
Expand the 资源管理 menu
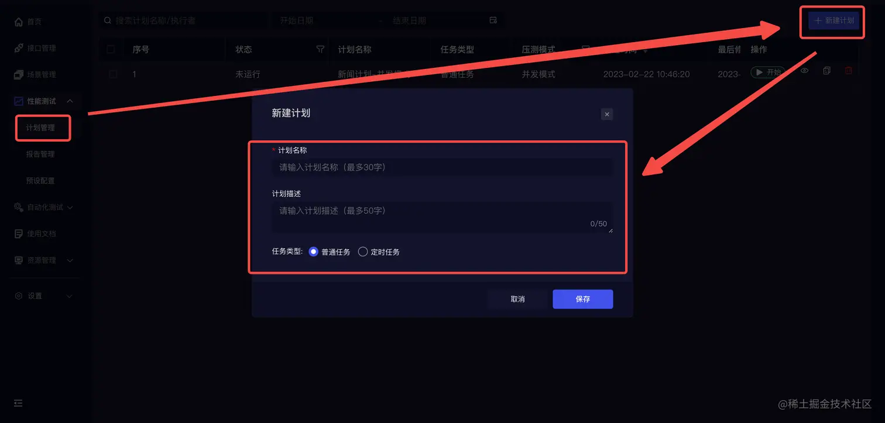click(70, 260)
